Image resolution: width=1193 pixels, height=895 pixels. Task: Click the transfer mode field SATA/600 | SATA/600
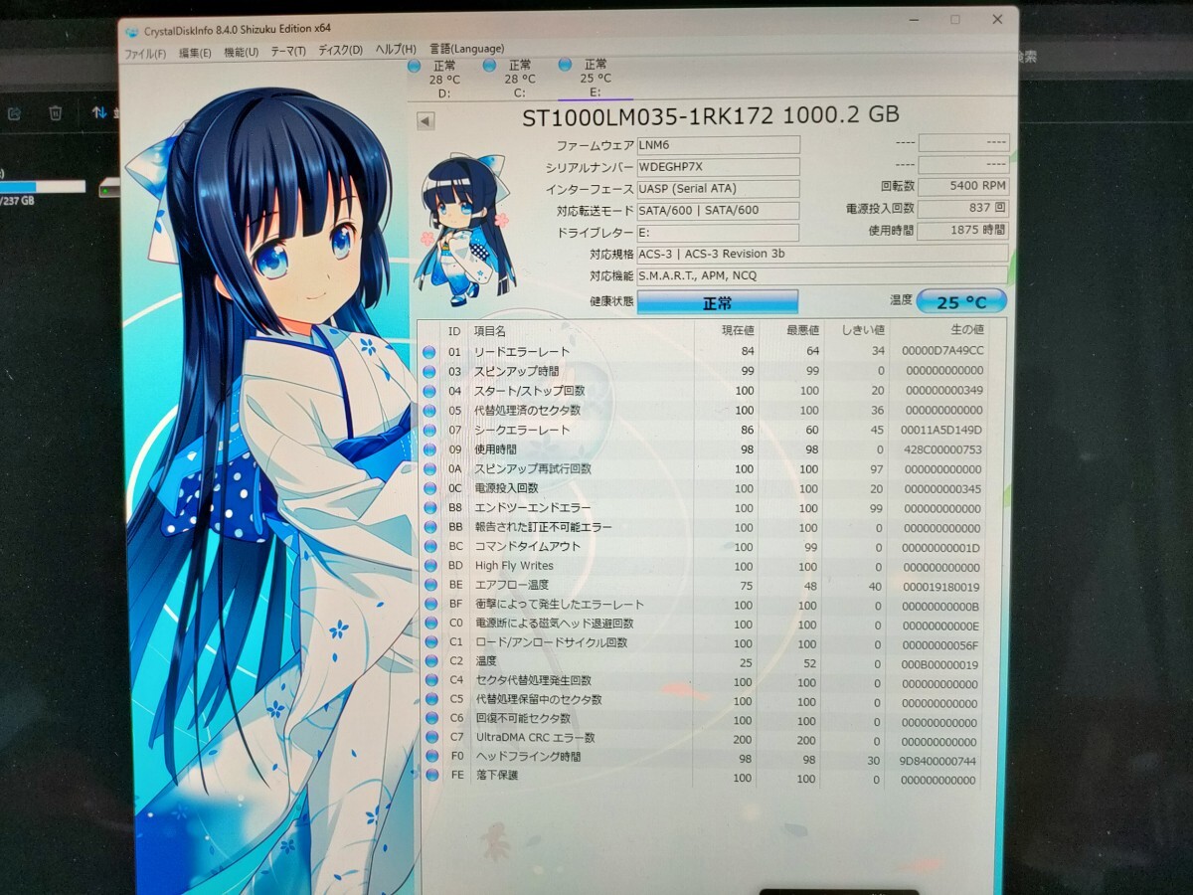coord(718,211)
